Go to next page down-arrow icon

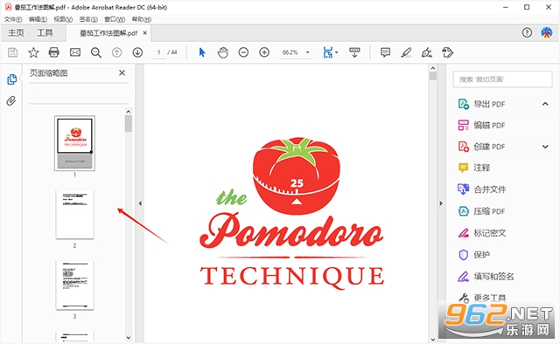[137, 52]
